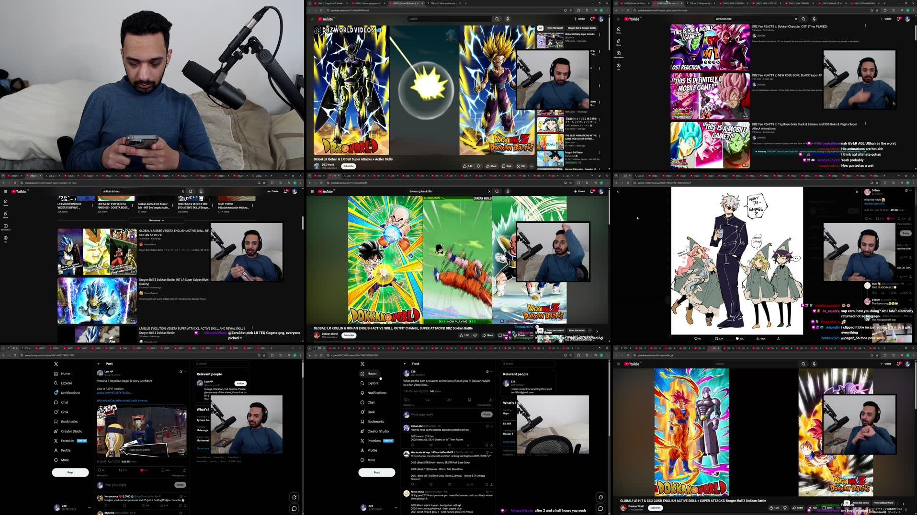Expand Show more under the dokkan search filters
Image resolution: width=917 pixels, height=515 pixels.
tap(155, 220)
